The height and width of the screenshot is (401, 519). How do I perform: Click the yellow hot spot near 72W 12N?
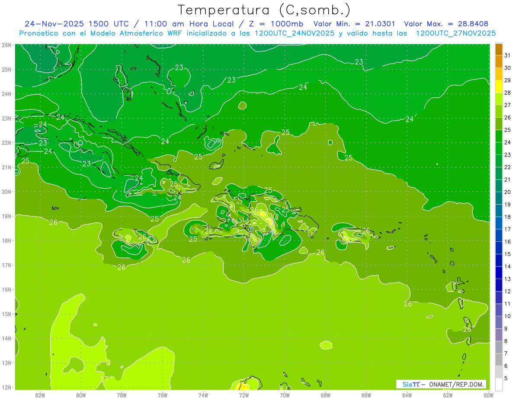(x=243, y=385)
